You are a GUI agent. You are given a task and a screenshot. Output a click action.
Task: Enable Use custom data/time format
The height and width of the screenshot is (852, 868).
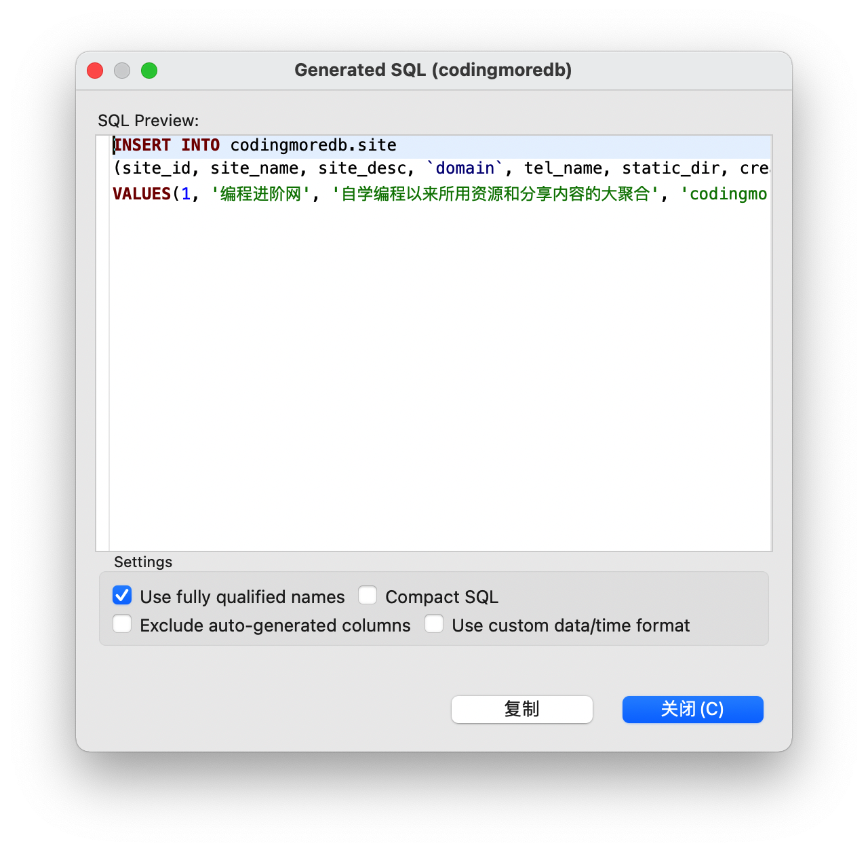(x=434, y=624)
